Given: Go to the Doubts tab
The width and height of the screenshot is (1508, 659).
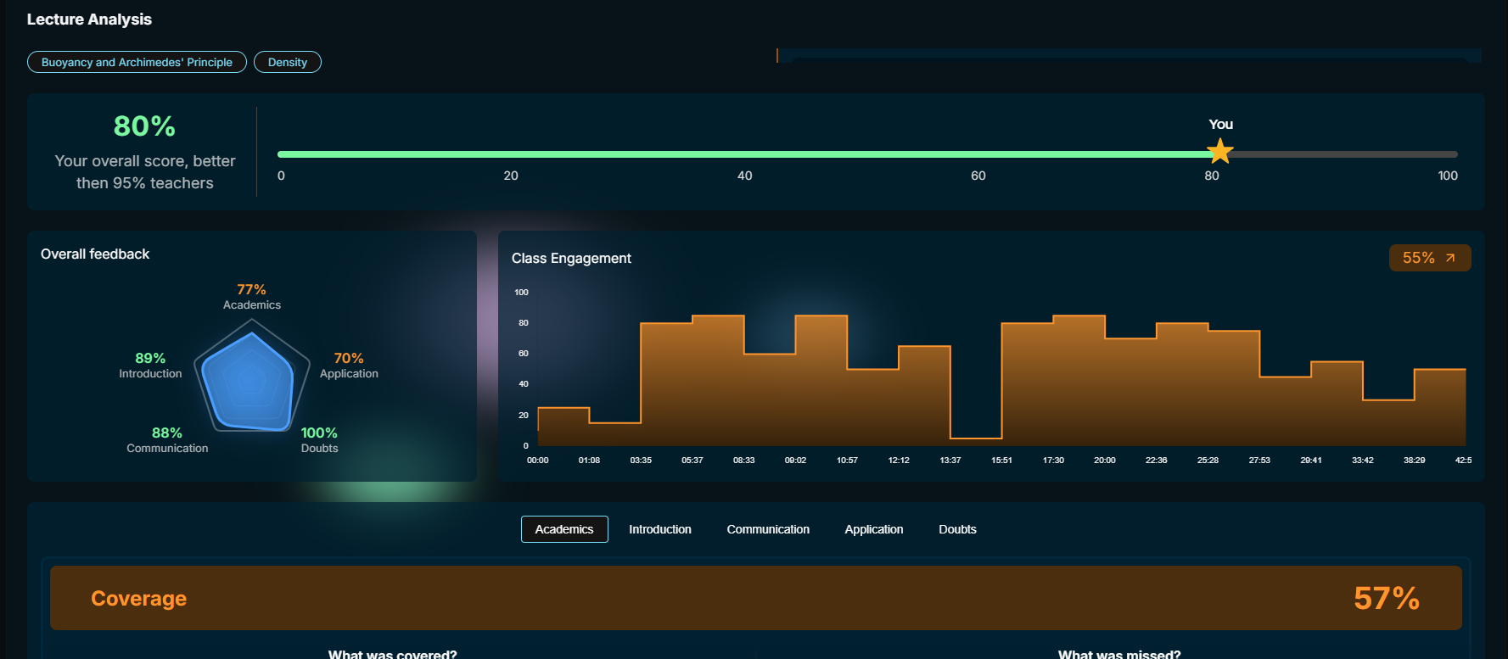Looking at the screenshot, I should tap(957, 529).
